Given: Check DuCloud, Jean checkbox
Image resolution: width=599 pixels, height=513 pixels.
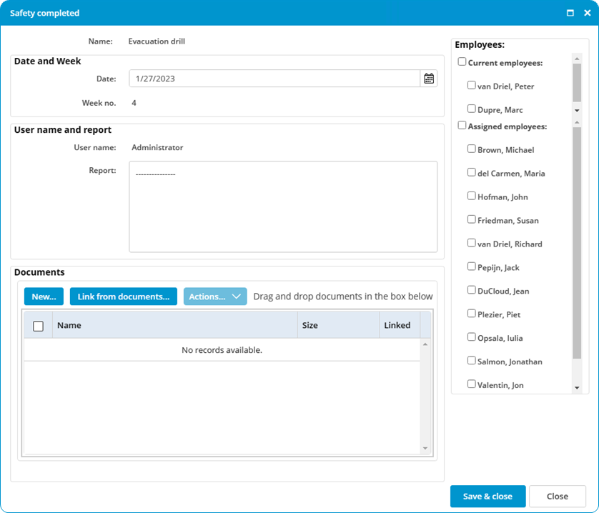Looking at the screenshot, I should coord(471,290).
